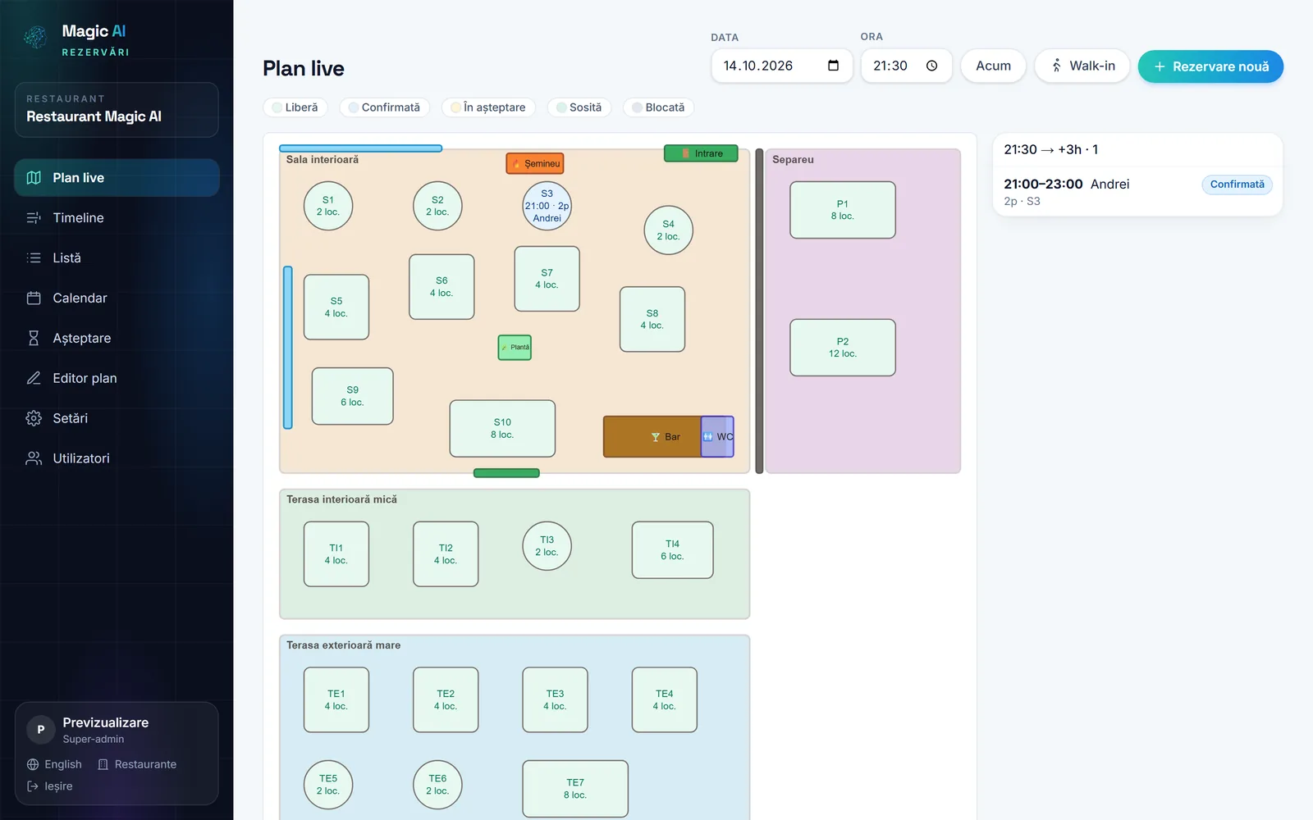The image size is (1313, 820).
Task: Open the Timeline view icon in sidebar
Action: coord(34,218)
